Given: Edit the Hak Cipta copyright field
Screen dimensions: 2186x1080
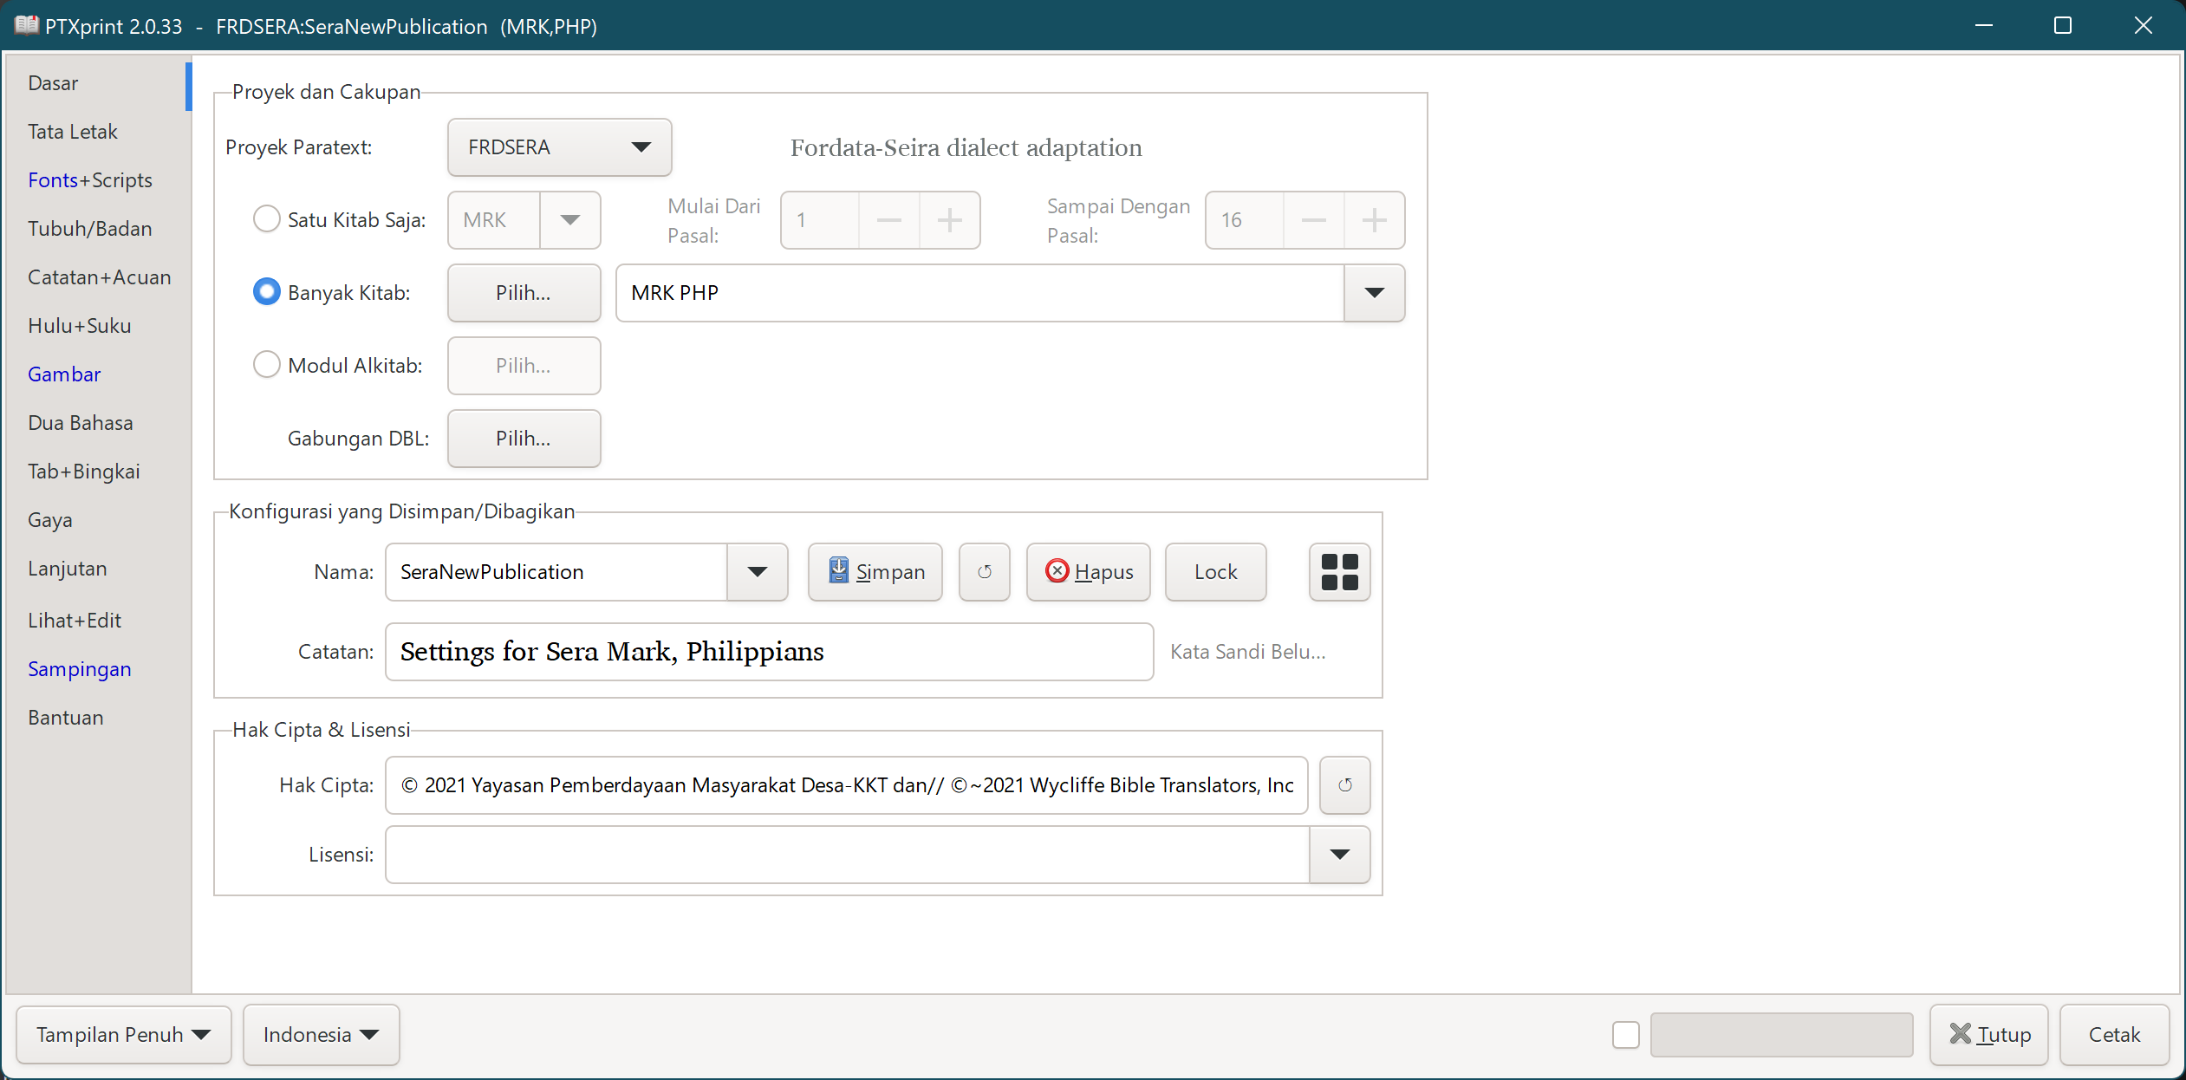Looking at the screenshot, I should (846, 785).
